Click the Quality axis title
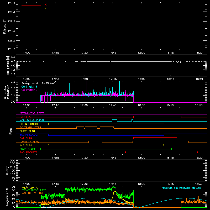Image resolution: width=210 pixels, height=210 pixels. [7, 170]
